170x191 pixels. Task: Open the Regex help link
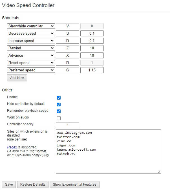pos(12,147)
